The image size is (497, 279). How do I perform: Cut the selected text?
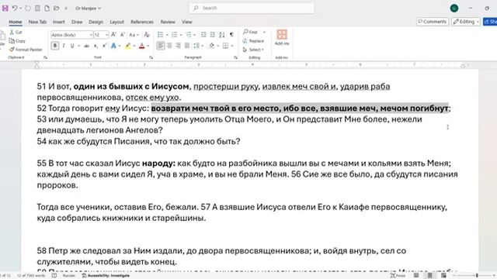[16, 33]
